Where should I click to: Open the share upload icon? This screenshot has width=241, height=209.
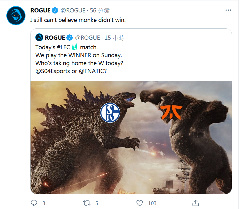196,203
